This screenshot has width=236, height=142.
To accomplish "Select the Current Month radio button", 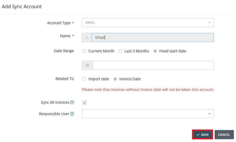I will (84, 51).
